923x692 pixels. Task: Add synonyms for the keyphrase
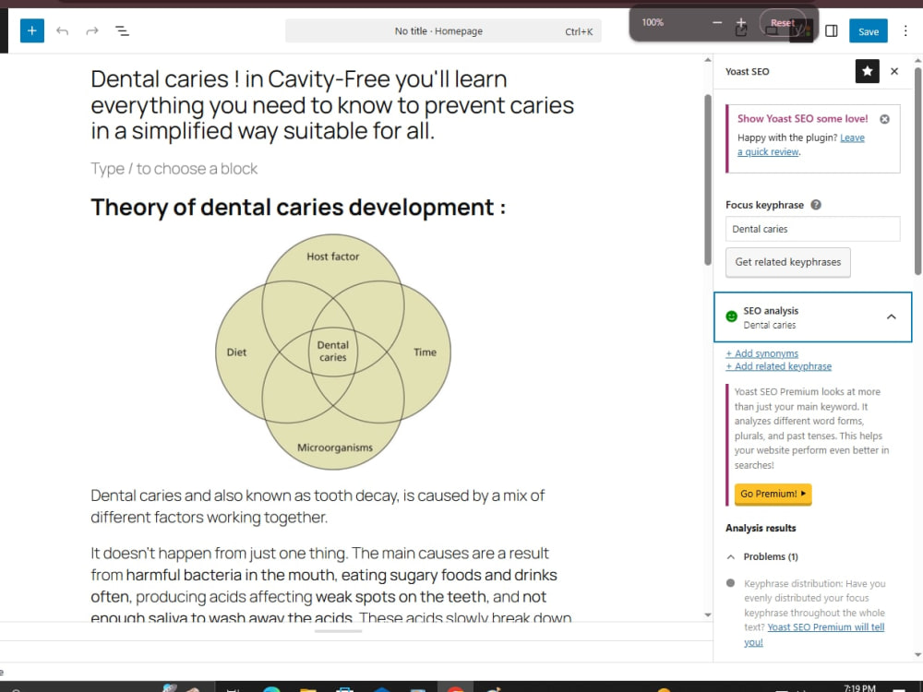[x=761, y=353]
